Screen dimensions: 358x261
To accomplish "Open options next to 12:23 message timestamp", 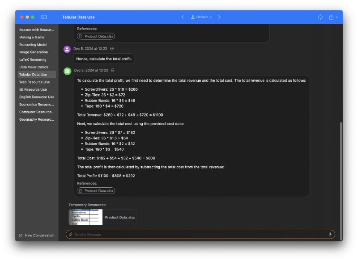I will coord(113,70).
